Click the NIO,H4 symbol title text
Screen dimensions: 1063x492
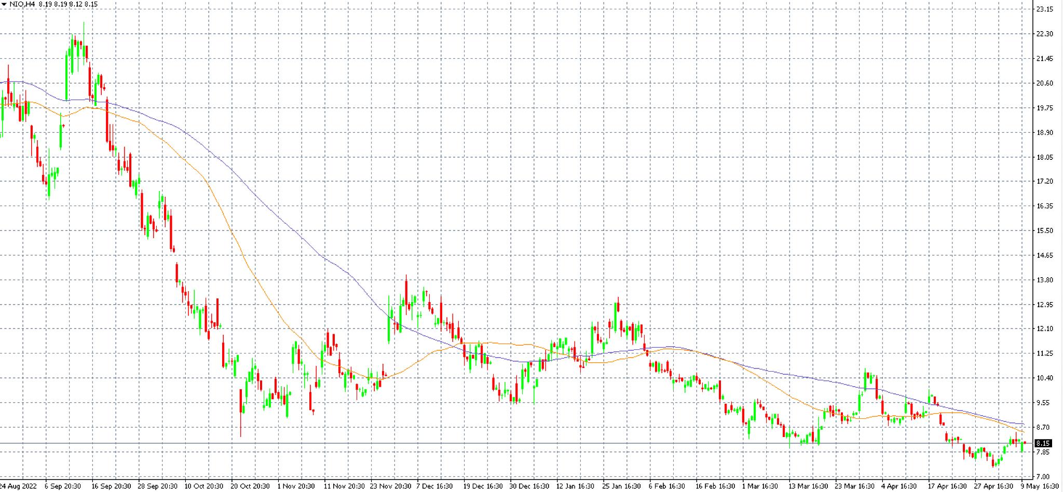[x=22, y=4]
